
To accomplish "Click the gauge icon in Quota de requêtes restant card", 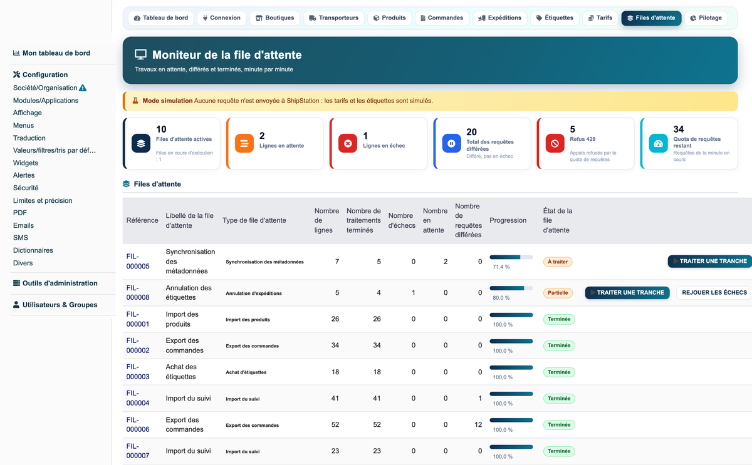I will tap(658, 143).
